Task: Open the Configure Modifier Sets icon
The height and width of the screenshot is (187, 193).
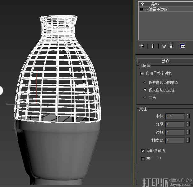Action: pos(182,46)
